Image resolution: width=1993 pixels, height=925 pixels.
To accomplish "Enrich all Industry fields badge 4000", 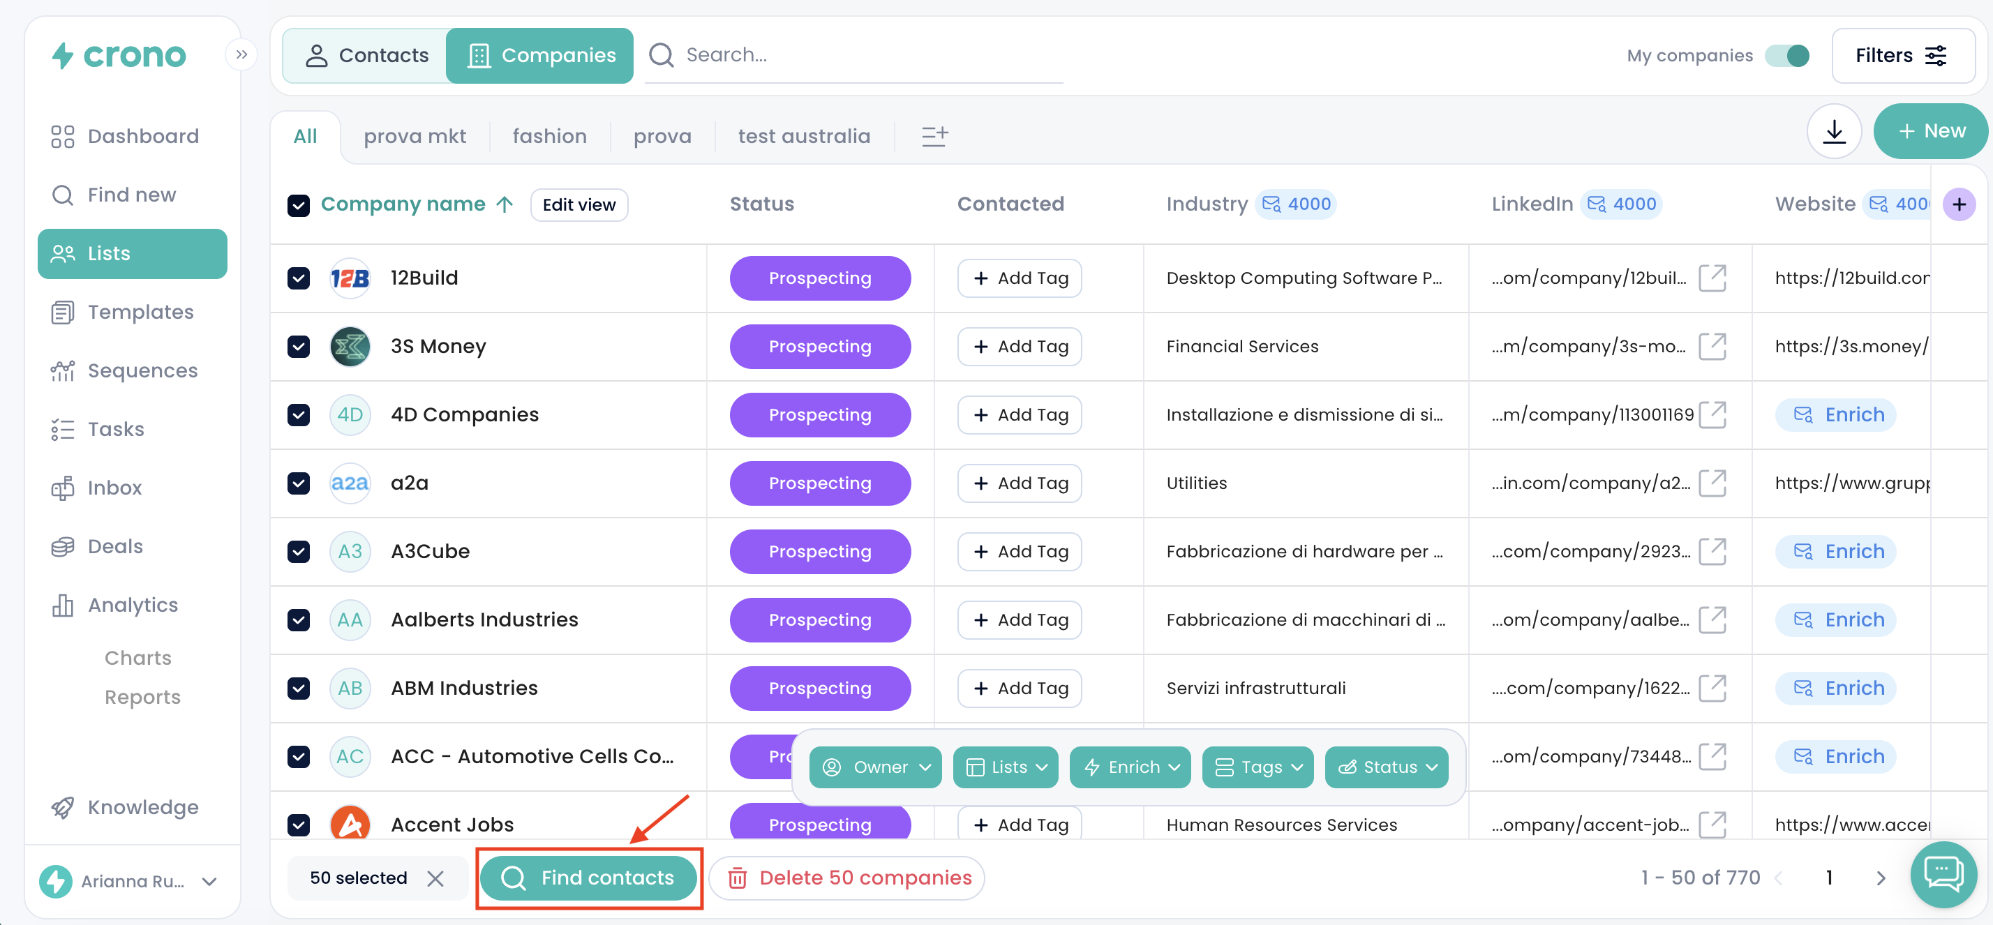I will pyautogui.click(x=1297, y=204).
